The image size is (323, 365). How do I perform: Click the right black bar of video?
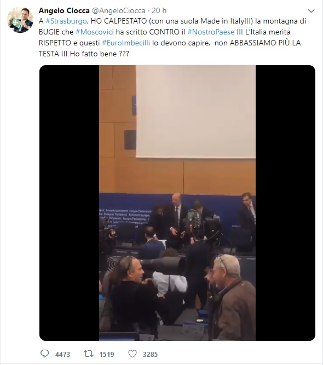[x=285, y=203]
